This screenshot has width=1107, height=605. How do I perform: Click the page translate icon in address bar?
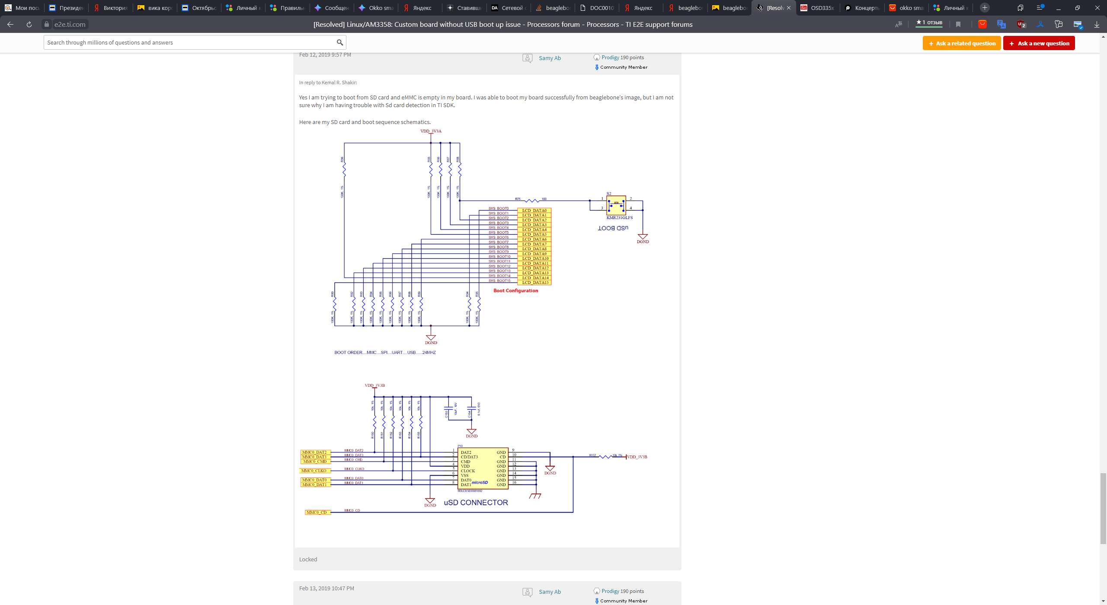click(x=899, y=25)
